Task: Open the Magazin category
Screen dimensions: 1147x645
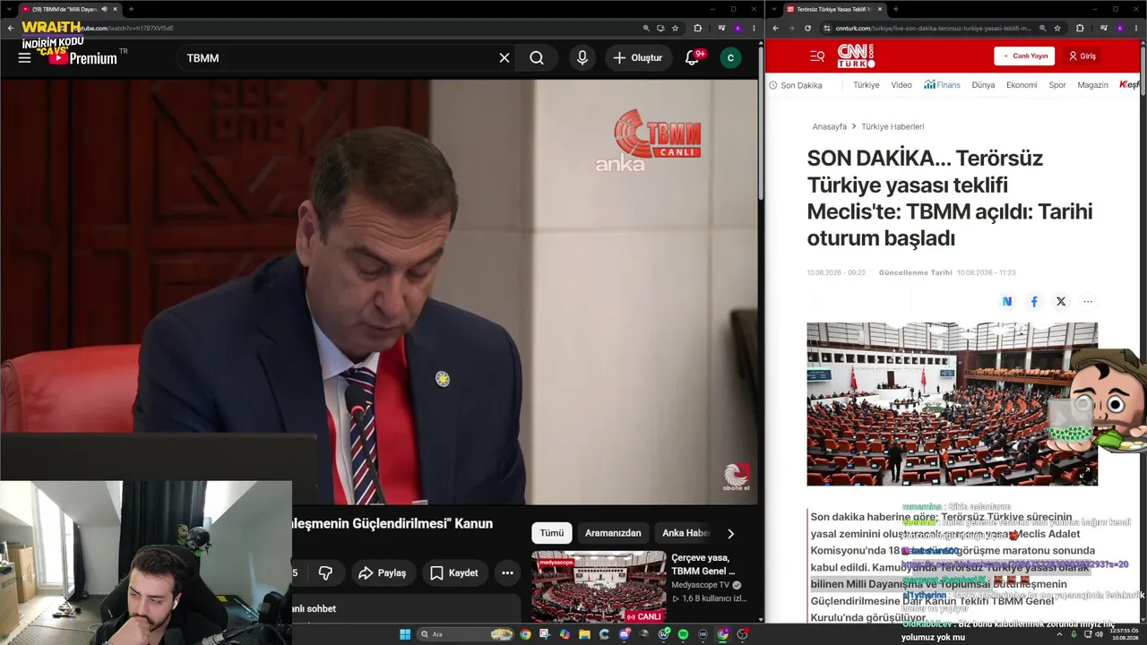Action: 1092,85
